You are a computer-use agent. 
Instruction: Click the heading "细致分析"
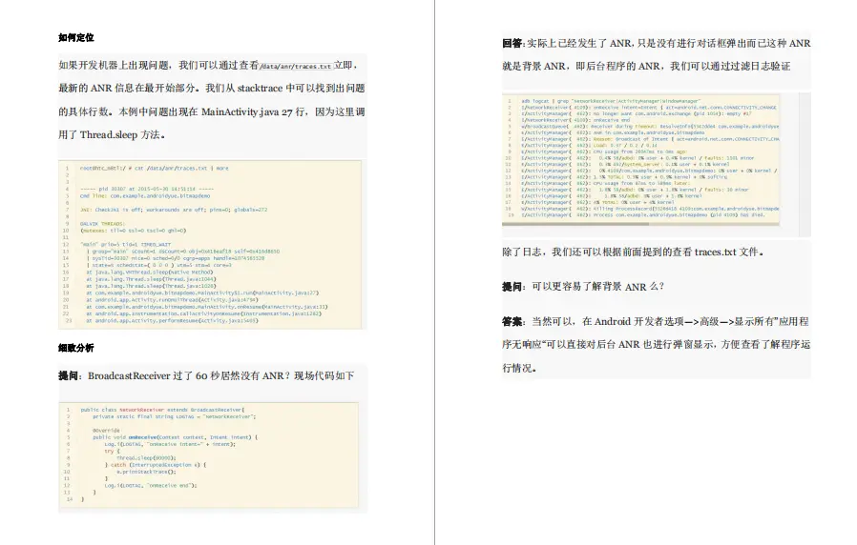76,348
